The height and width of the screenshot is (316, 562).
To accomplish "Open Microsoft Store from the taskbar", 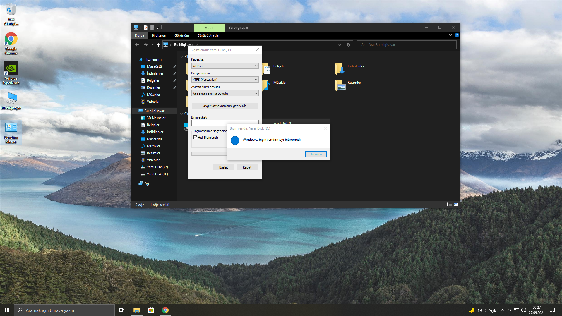I will point(151,310).
